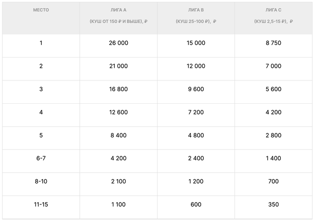Screen dimensions: 315x221
Task: Click the 16 800 cell in Лига A
Action: [118, 89]
